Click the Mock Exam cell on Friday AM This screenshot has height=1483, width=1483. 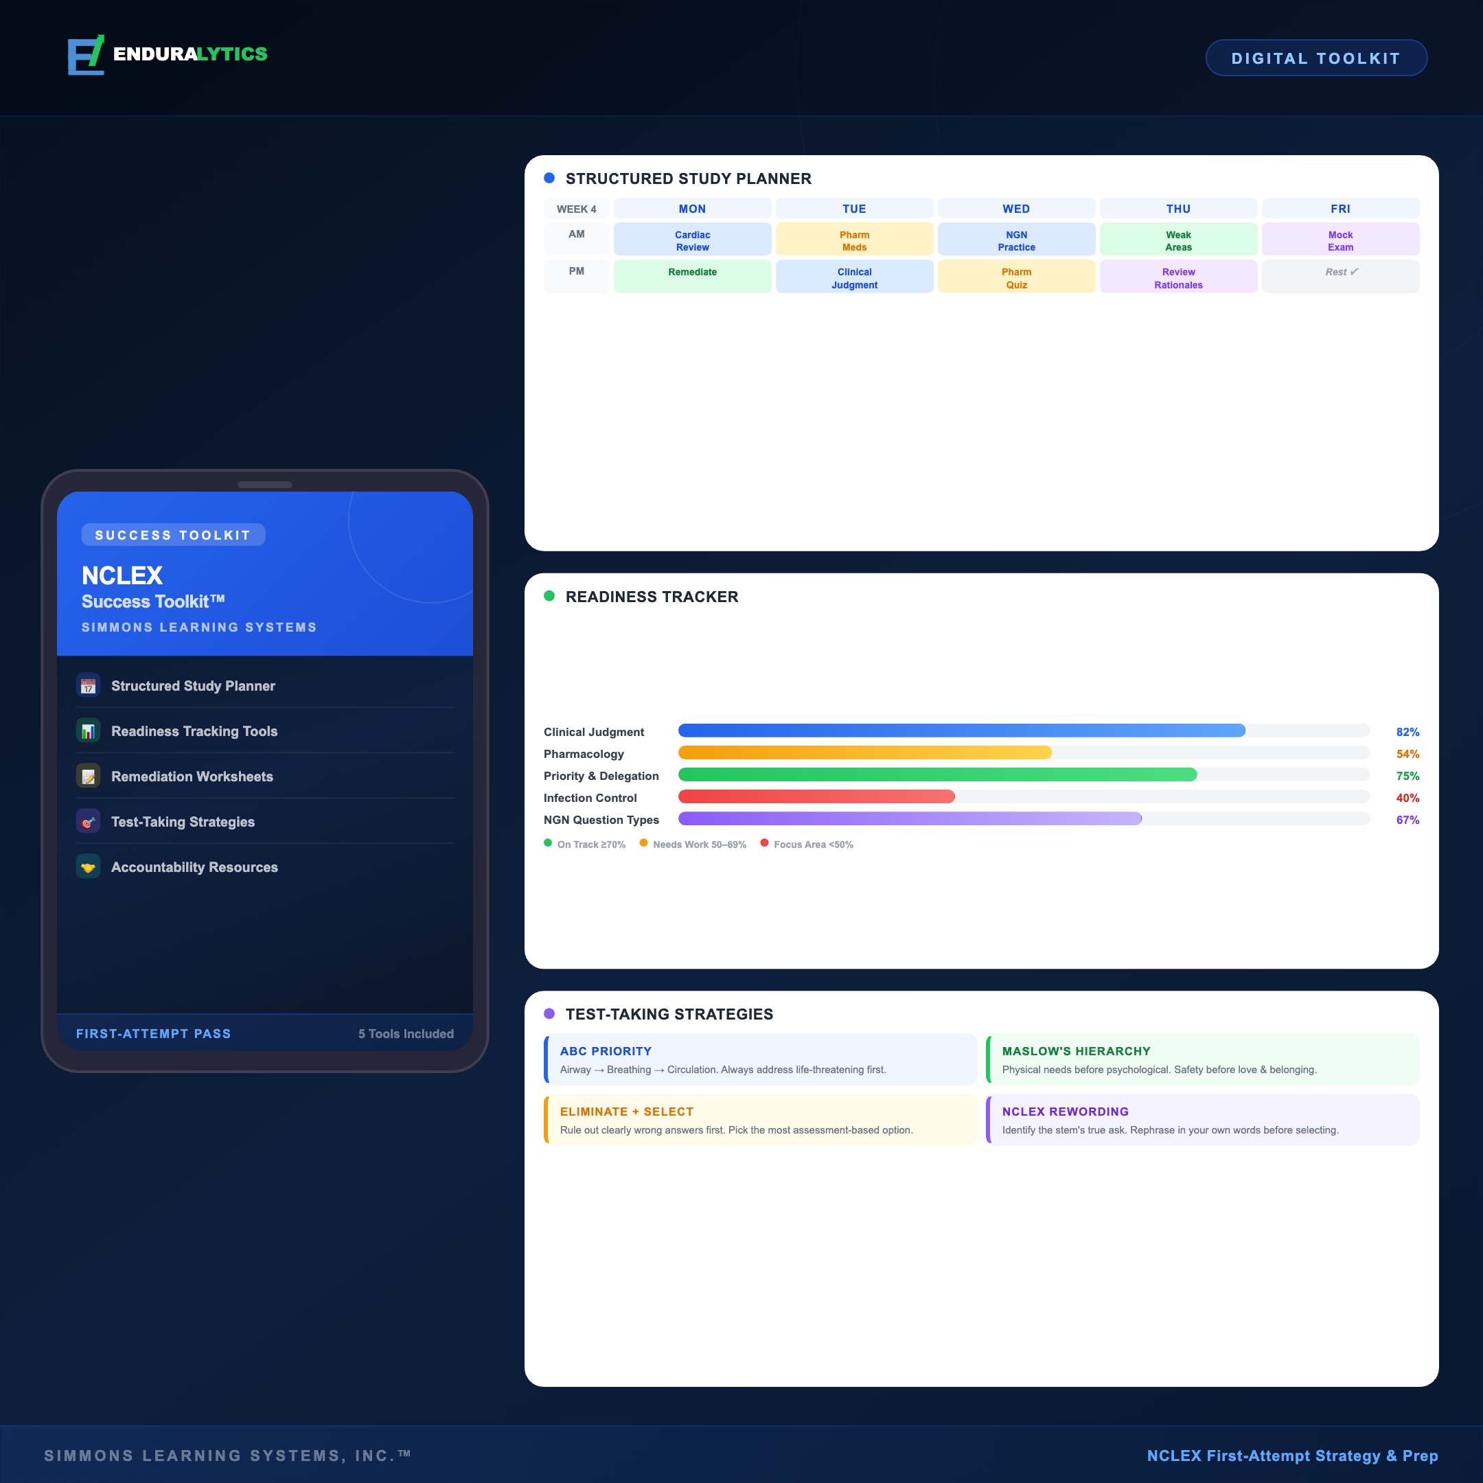click(1340, 240)
